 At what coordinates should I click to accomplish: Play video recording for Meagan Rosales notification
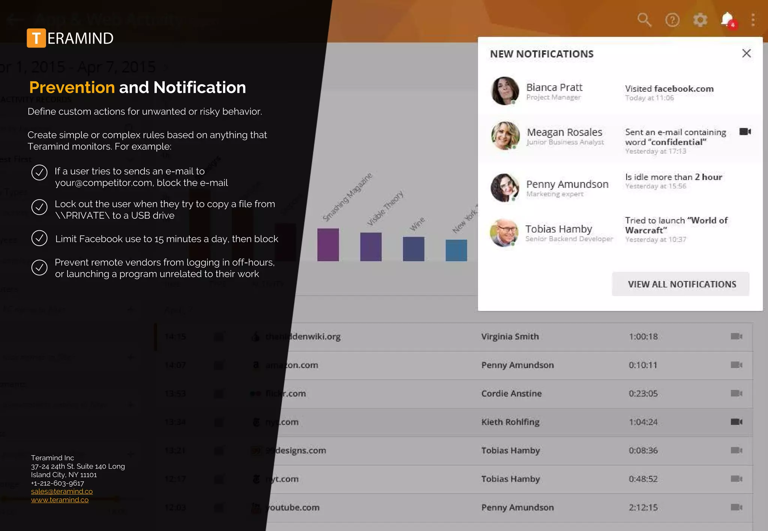pos(745,131)
